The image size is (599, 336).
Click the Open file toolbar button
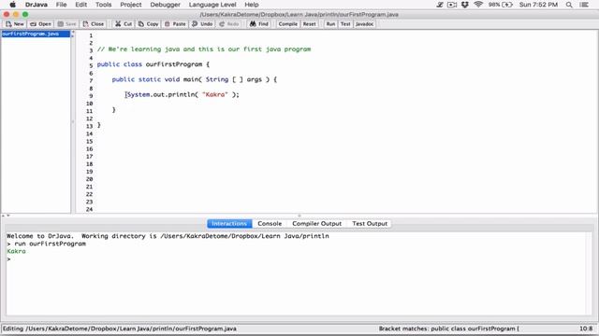point(40,24)
